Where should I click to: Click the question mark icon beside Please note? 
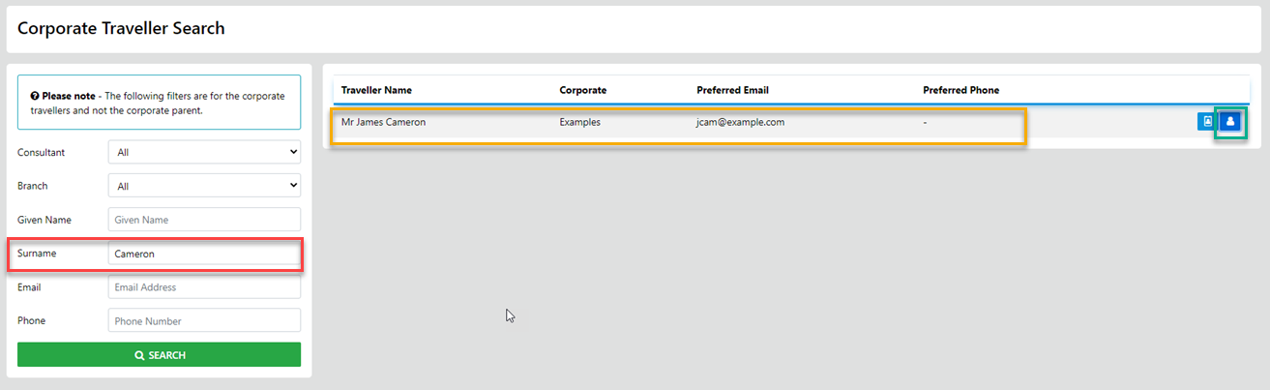34,96
